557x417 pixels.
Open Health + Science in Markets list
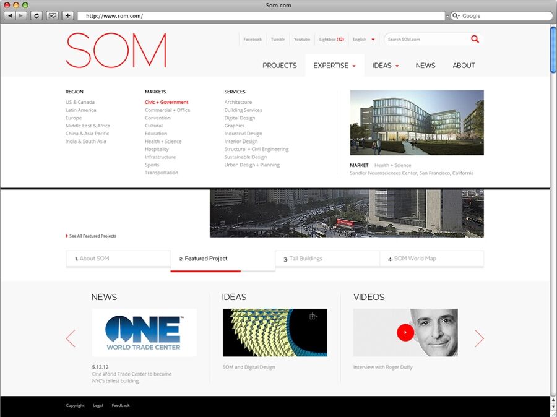pos(163,141)
